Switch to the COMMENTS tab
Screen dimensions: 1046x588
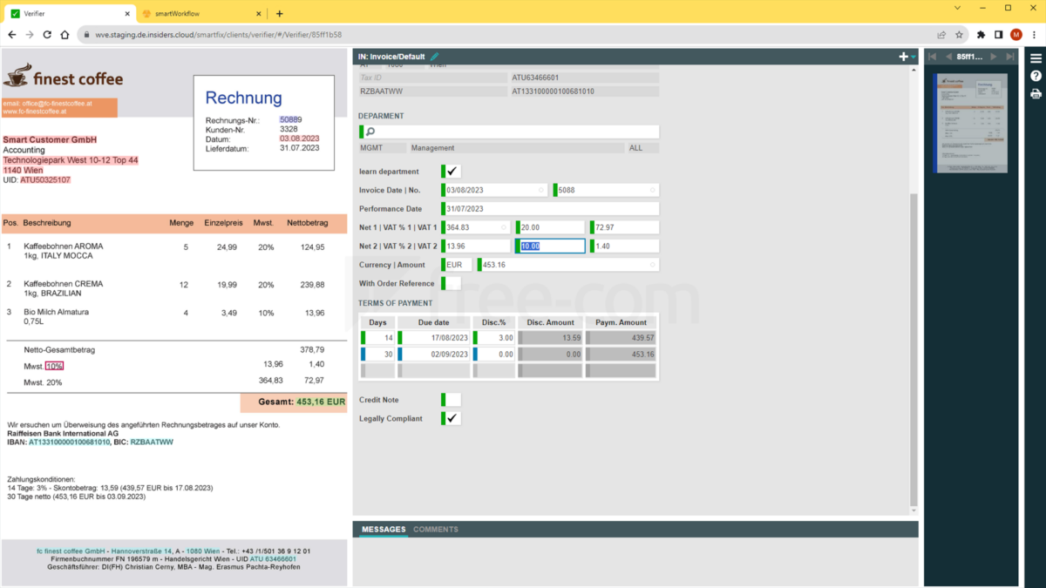click(x=436, y=529)
